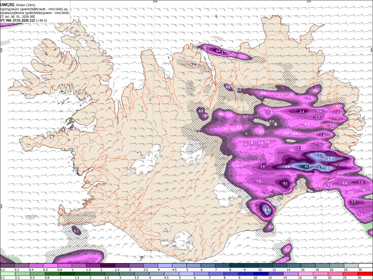The width and height of the screenshot is (373, 280).
Task: Select the upper legend swatch starting at 12
Action: (x=280, y=266)
